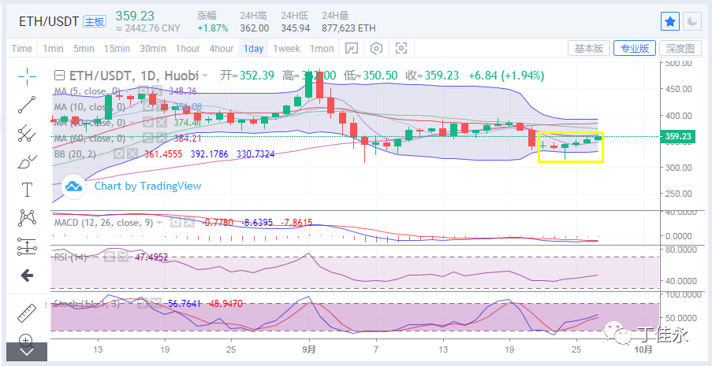The height and width of the screenshot is (366, 712).
Task: Click the fullscreen capture icon in toolbar
Action: pos(401,48)
